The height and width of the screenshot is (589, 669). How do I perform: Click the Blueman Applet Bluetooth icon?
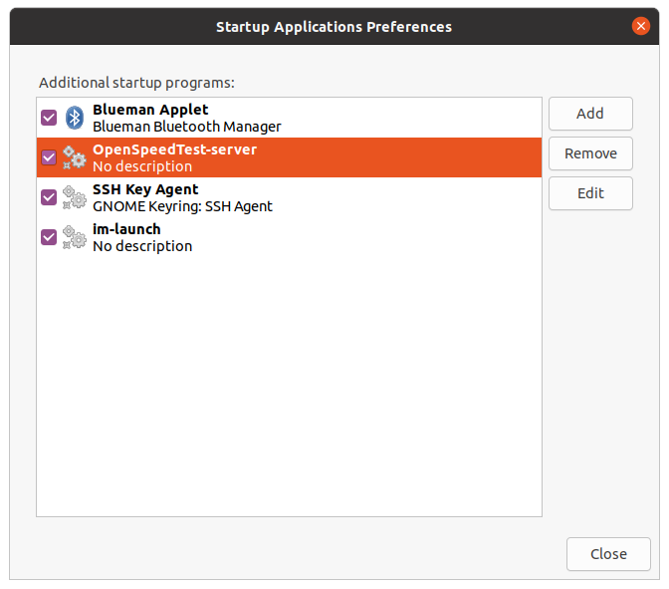point(75,118)
